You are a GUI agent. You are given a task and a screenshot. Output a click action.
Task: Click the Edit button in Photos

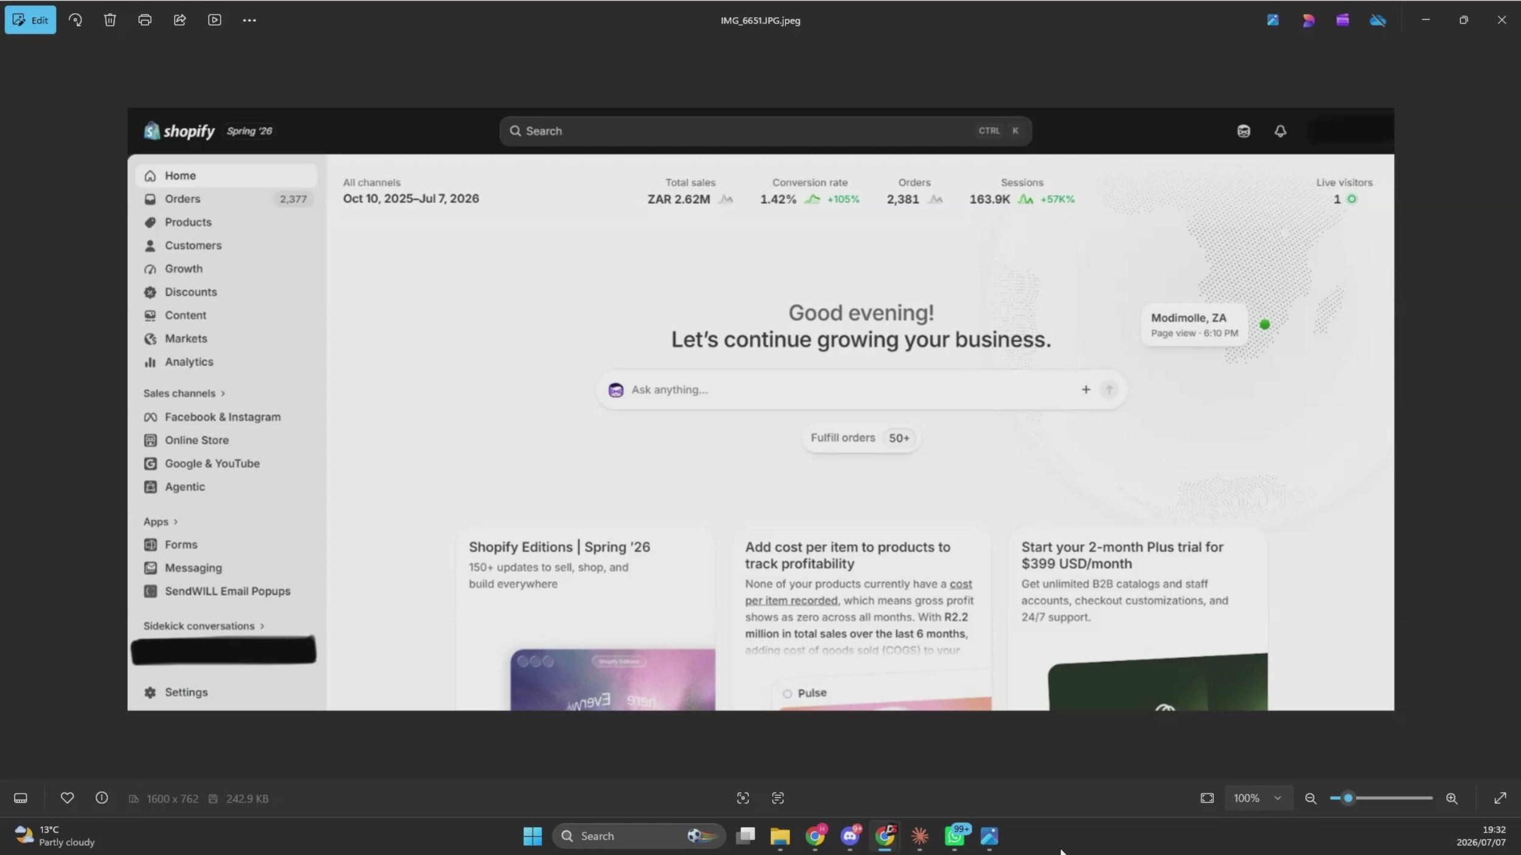click(30, 20)
